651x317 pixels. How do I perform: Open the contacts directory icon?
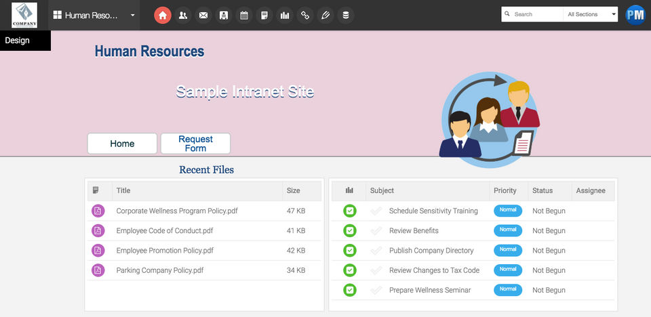(x=224, y=16)
